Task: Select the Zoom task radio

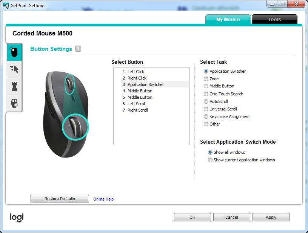Action: point(206,79)
